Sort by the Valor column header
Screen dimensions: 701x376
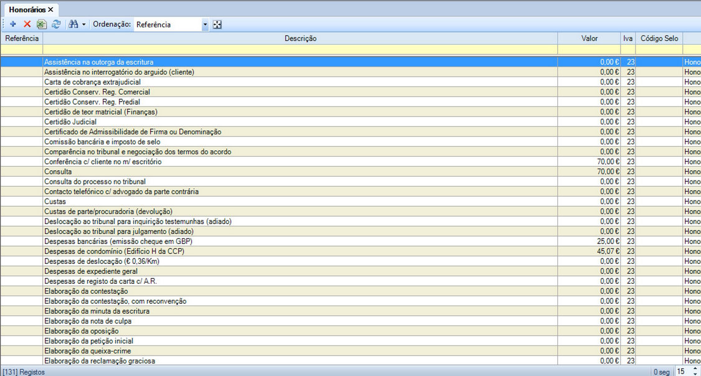click(589, 39)
